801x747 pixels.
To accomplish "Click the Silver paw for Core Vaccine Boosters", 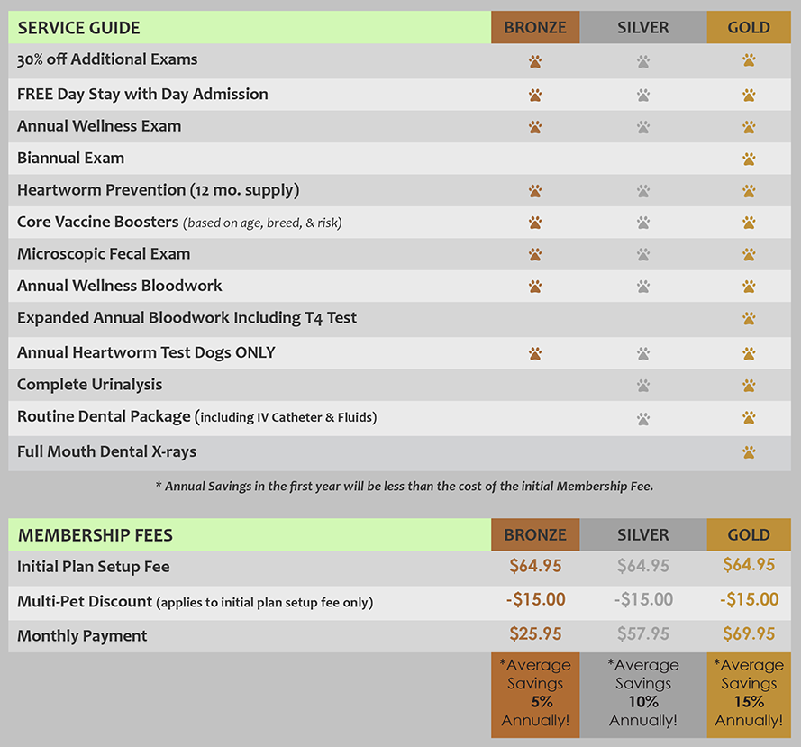I will coord(643,223).
